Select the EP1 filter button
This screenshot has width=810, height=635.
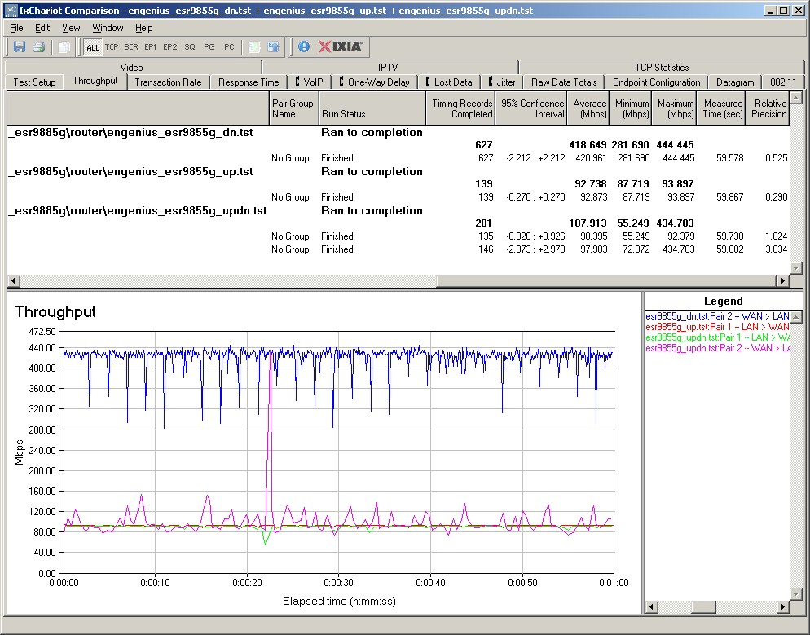(x=150, y=47)
